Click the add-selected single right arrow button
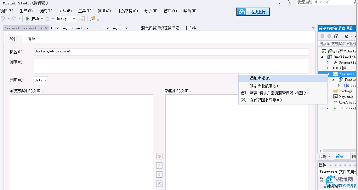358x190 pixels. click(159, 165)
